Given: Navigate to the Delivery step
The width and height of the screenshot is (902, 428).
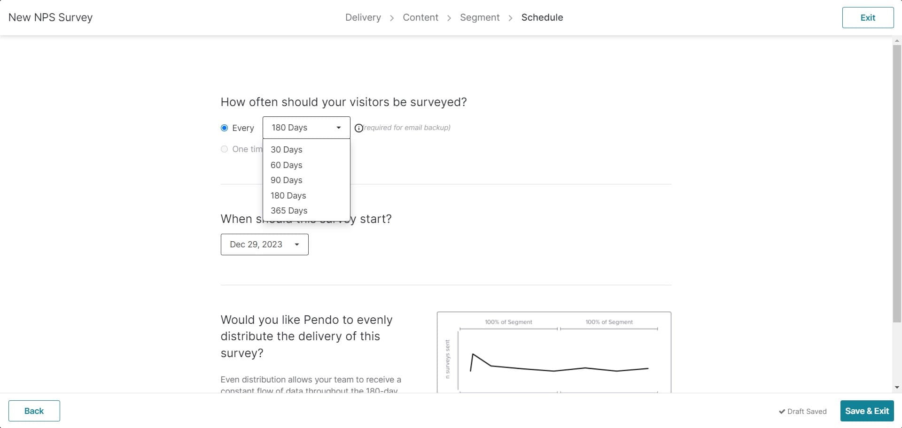Looking at the screenshot, I should pos(363,17).
